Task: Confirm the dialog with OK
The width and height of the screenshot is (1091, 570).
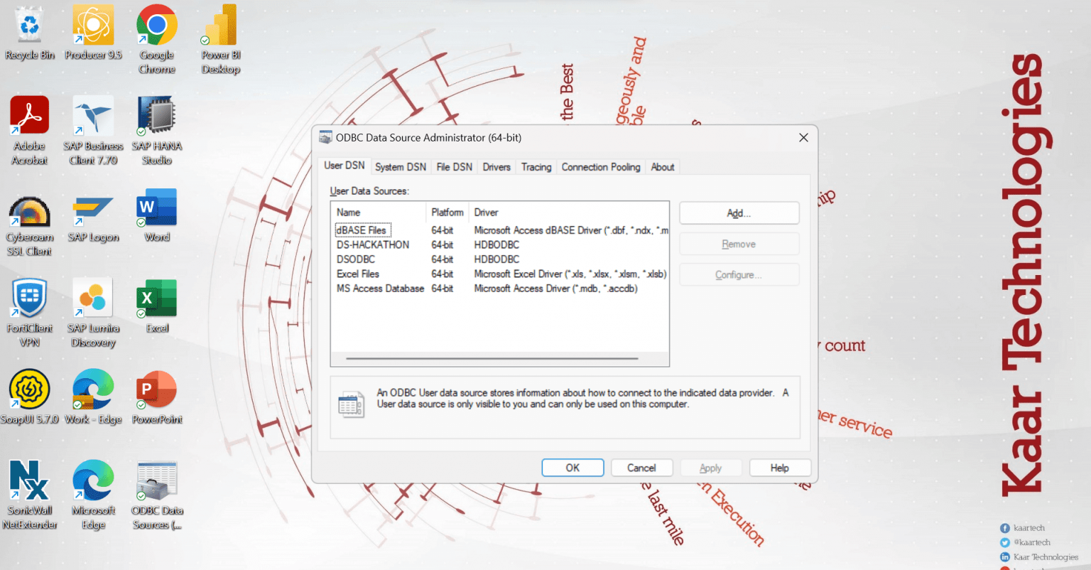Action: [x=572, y=467]
